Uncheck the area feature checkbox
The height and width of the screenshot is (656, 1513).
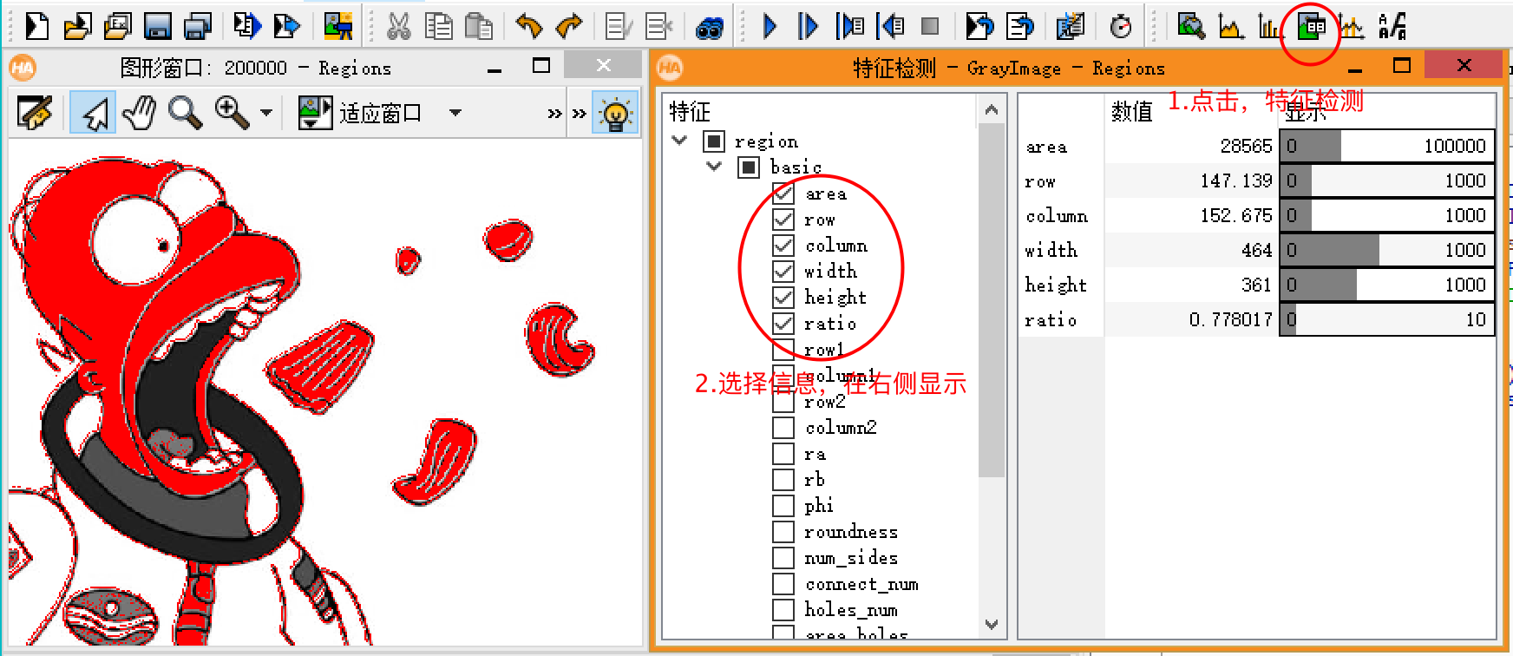pyautogui.click(x=783, y=194)
